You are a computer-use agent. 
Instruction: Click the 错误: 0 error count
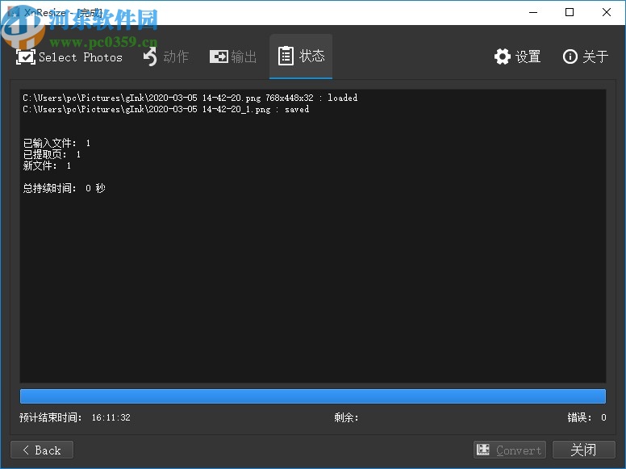point(587,417)
